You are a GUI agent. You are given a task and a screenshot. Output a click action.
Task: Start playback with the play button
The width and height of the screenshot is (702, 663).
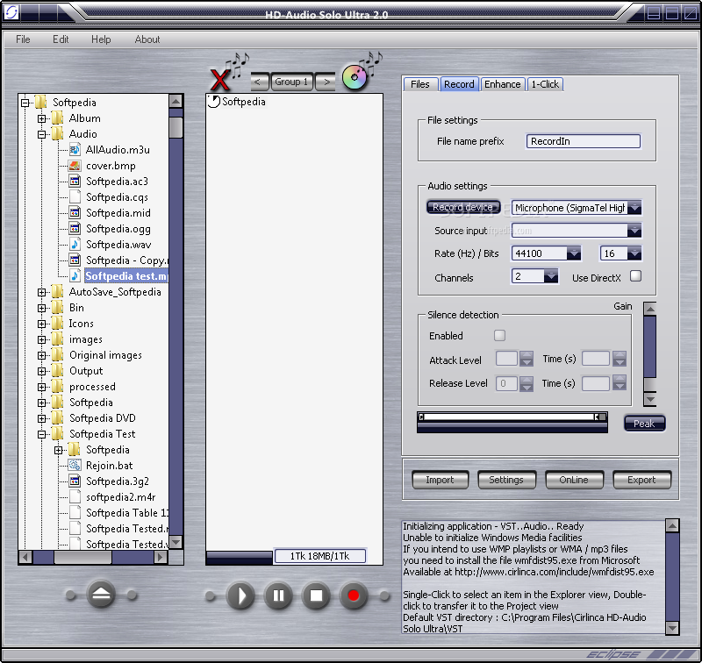click(x=240, y=595)
